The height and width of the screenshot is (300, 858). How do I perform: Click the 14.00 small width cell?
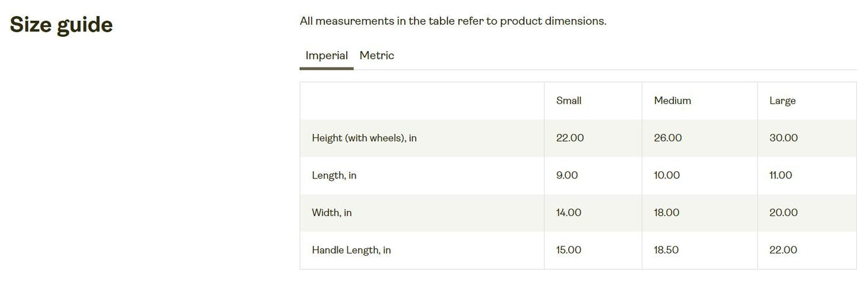coord(568,213)
